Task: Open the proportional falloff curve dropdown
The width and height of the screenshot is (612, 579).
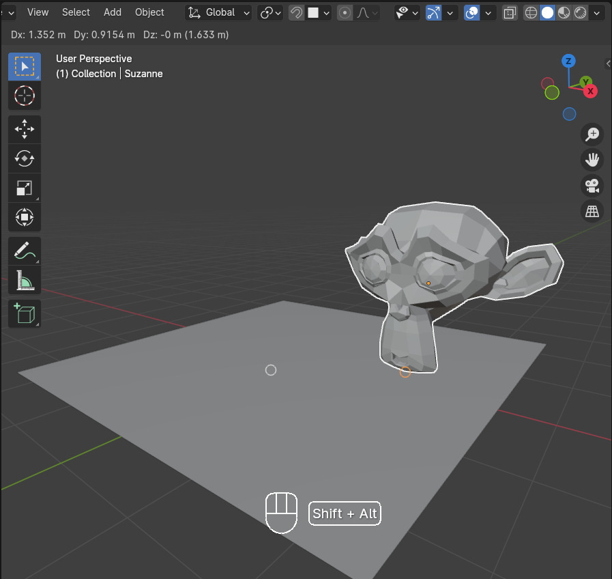Action: click(x=367, y=13)
